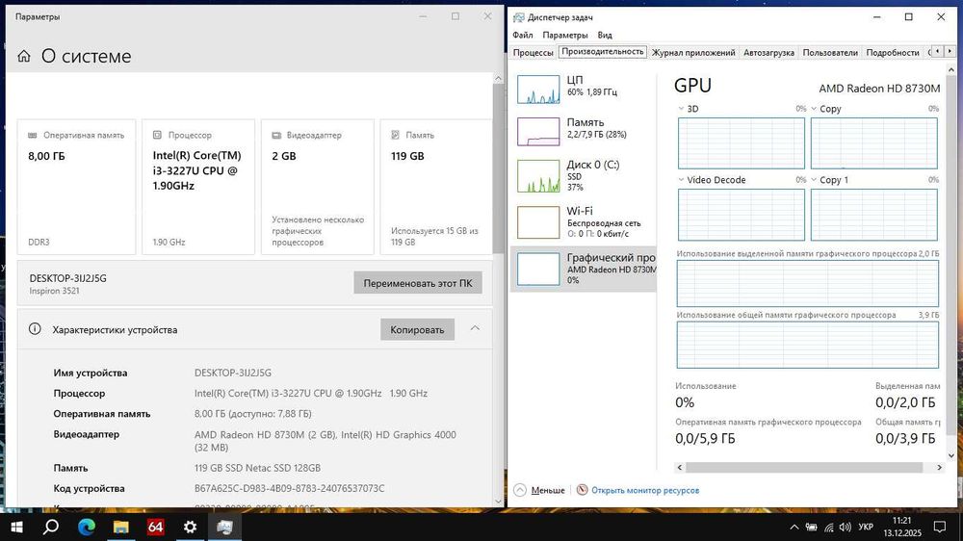Switch to the Users tab
The width and height of the screenshot is (963, 541).
click(830, 53)
